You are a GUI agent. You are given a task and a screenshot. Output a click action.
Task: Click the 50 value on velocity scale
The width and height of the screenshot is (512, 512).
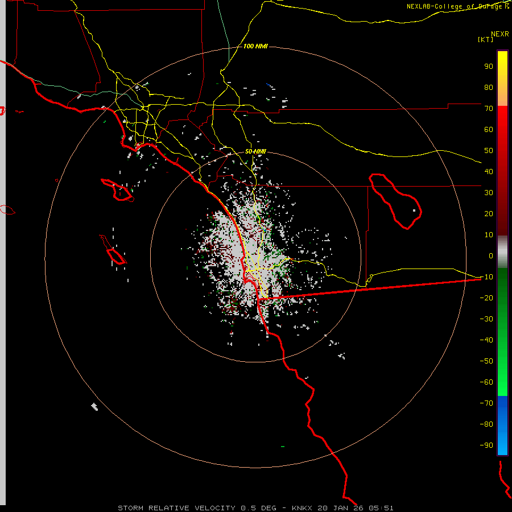(489, 151)
